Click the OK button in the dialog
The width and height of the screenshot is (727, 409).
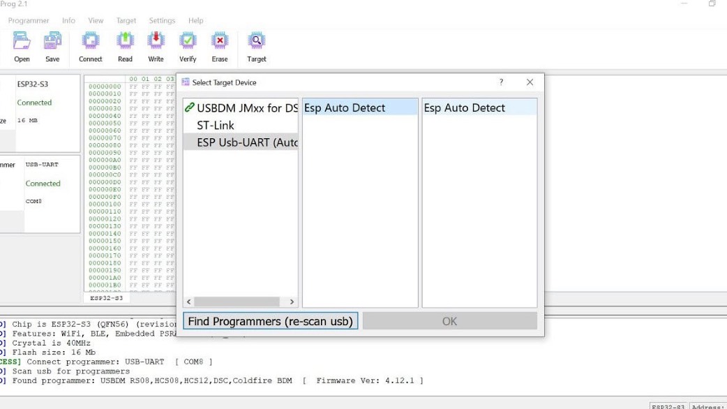coord(450,321)
